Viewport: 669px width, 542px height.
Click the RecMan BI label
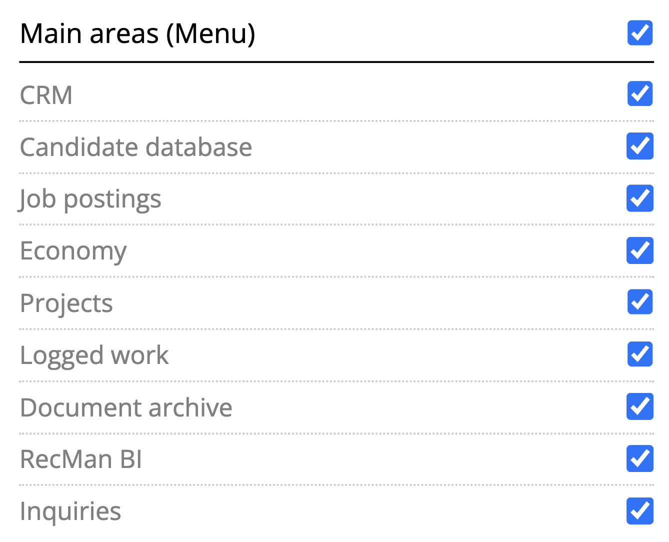81,459
